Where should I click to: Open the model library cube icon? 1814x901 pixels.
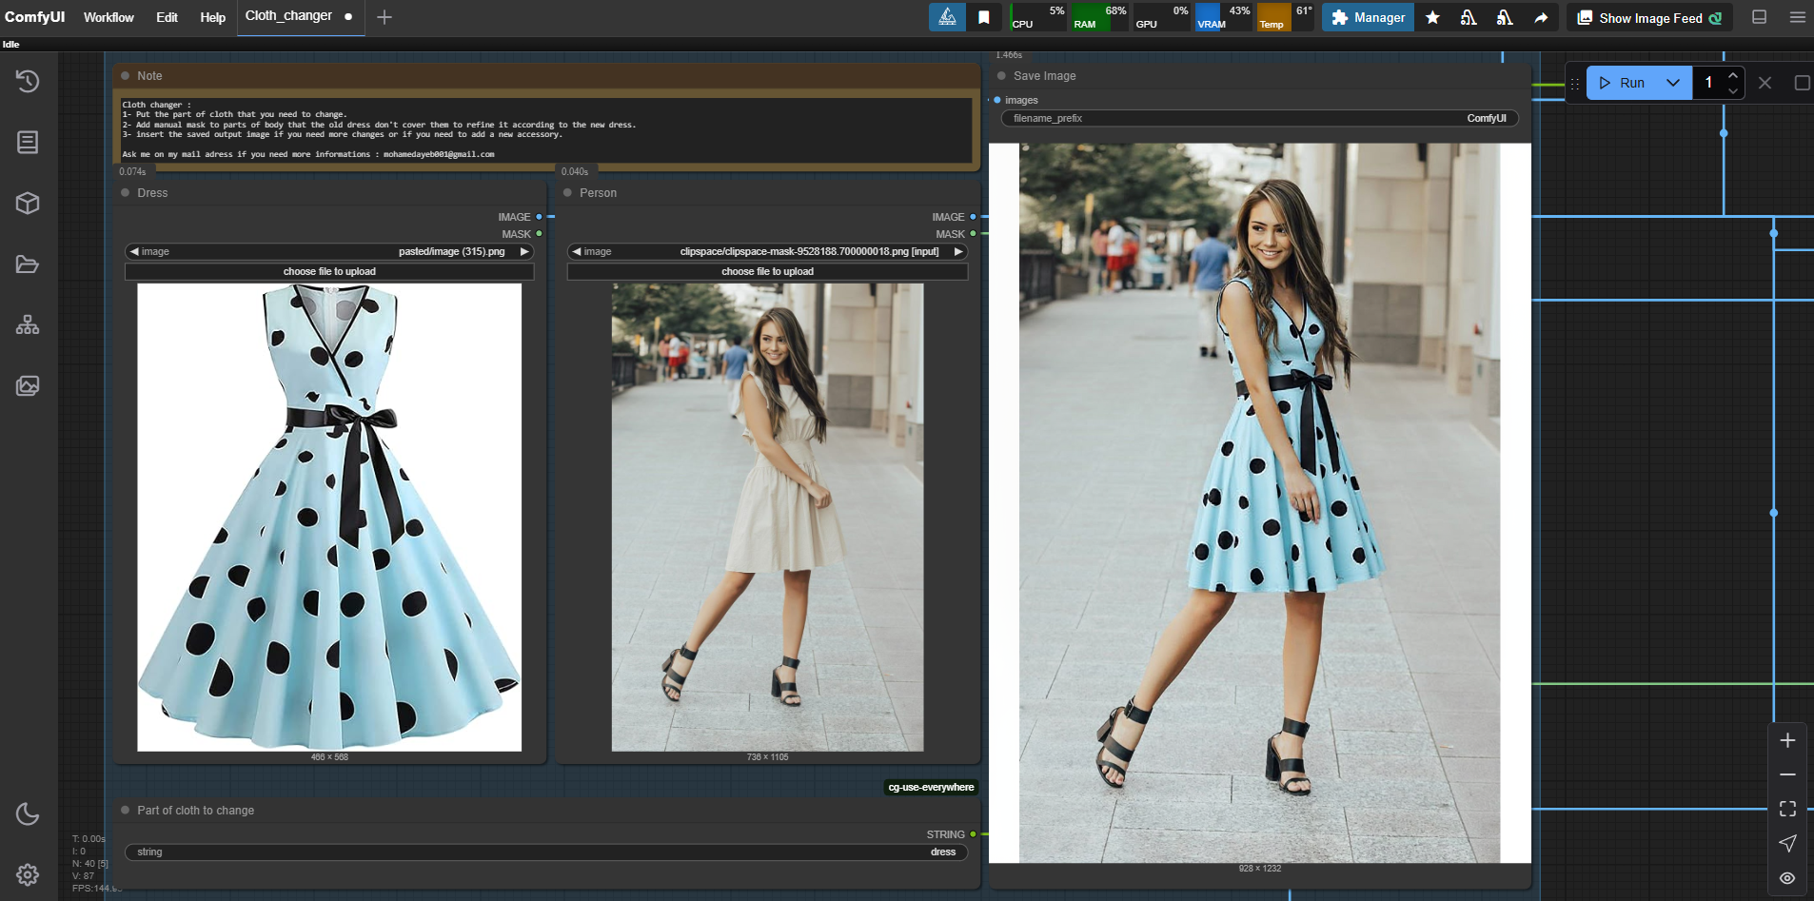[28, 204]
